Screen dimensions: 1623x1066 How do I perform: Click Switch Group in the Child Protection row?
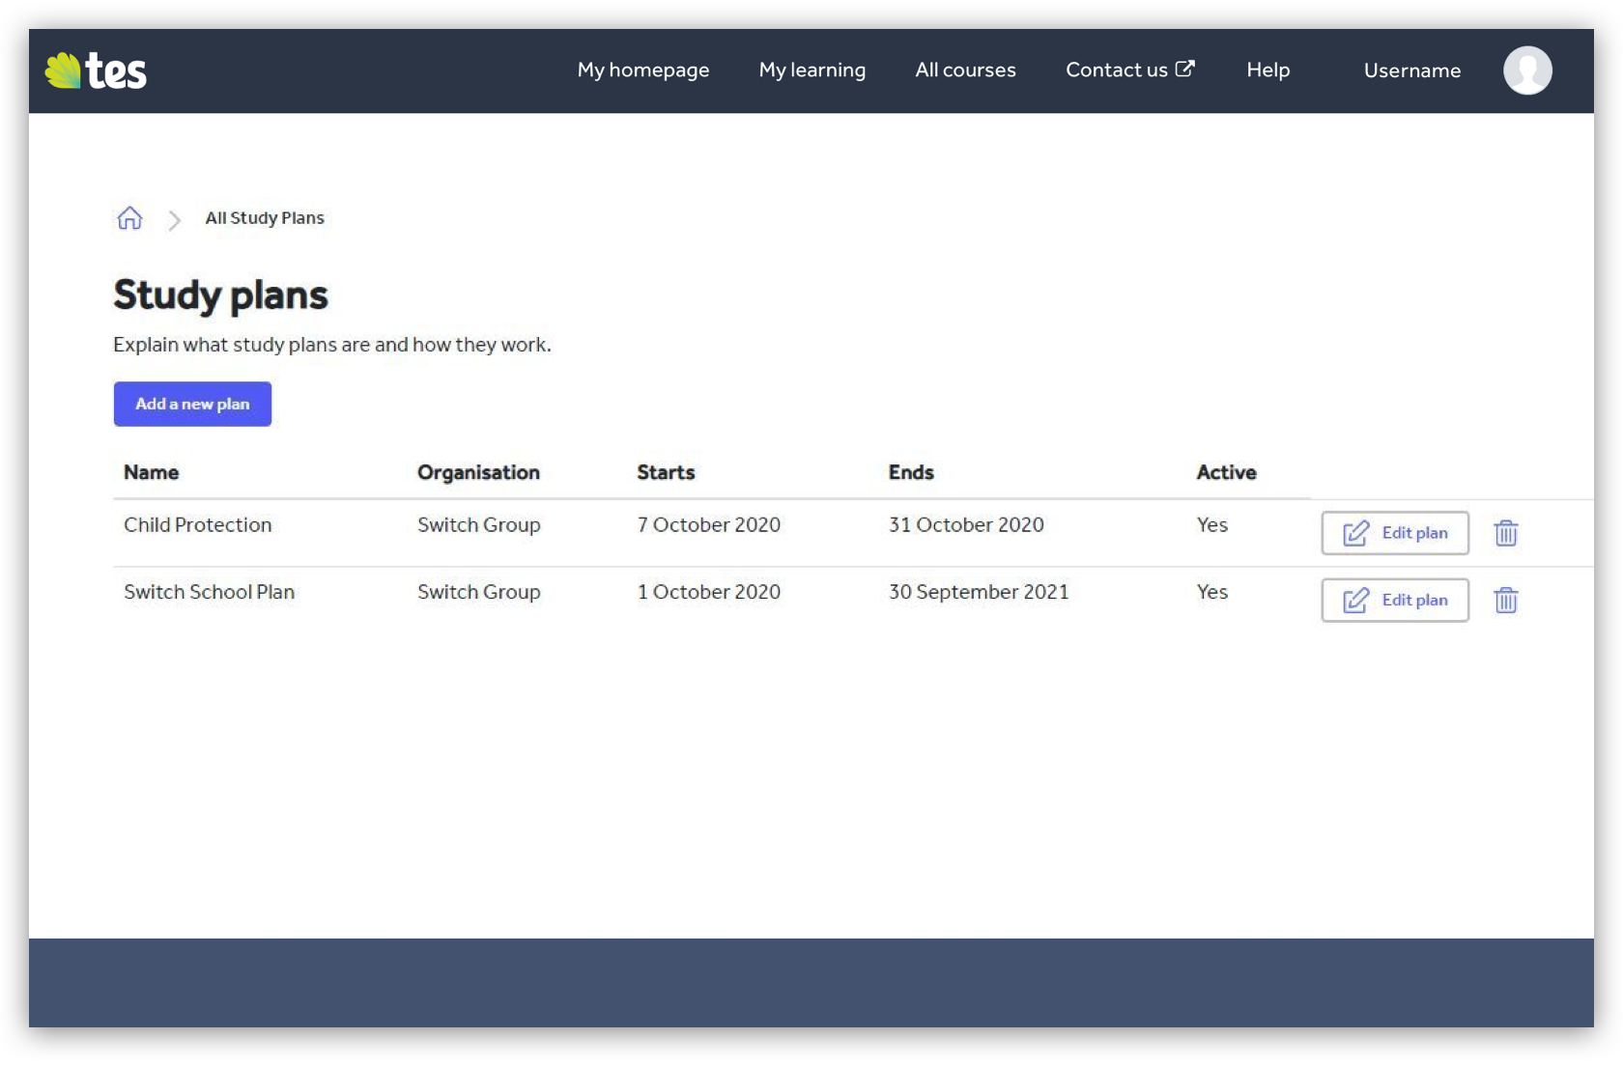(x=478, y=525)
